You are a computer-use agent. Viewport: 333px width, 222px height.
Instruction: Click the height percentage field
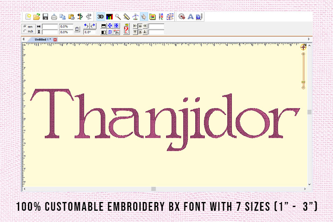(66, 32)
